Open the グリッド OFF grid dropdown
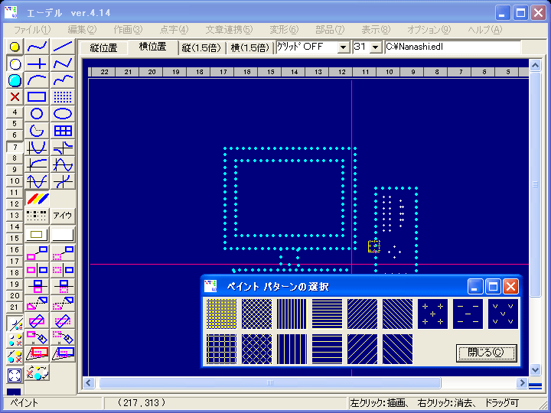551x413 pixels. [344, 47]
